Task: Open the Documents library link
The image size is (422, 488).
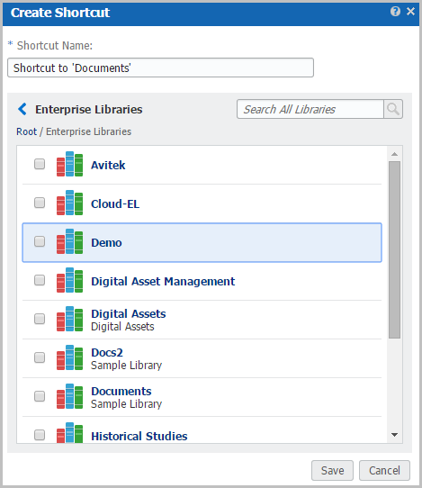Action: tap(121, 391)
